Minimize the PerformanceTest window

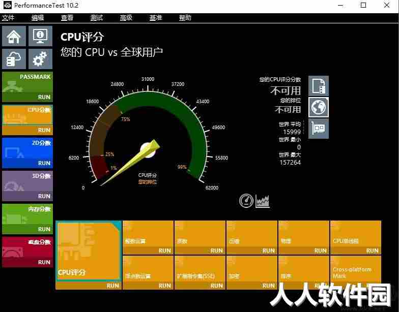tap(340, 5)
